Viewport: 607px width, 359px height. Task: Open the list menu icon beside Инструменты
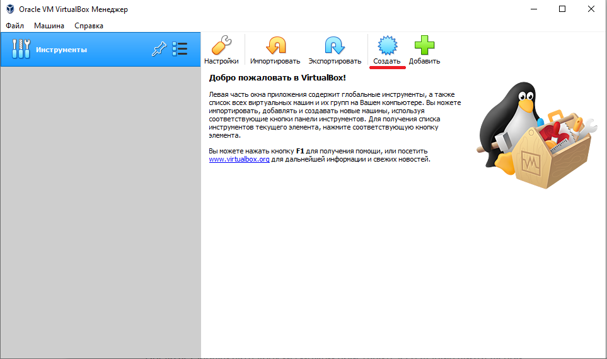pos(180,49)
